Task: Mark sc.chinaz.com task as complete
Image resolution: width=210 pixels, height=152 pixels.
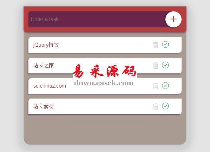Action: coord(165,86)
